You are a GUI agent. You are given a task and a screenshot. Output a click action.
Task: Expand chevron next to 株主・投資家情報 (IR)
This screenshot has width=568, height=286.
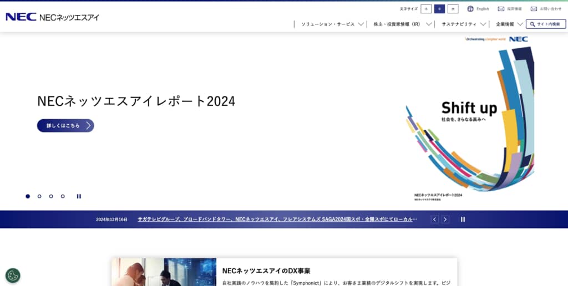click(429, 24)
